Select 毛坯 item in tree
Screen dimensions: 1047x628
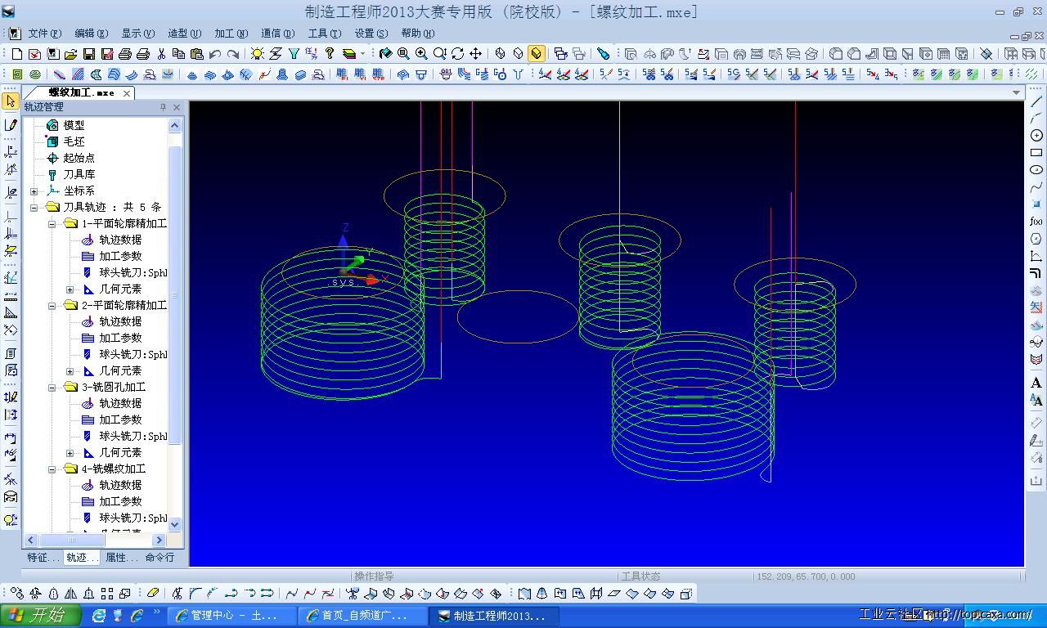[x=74, y=141]
